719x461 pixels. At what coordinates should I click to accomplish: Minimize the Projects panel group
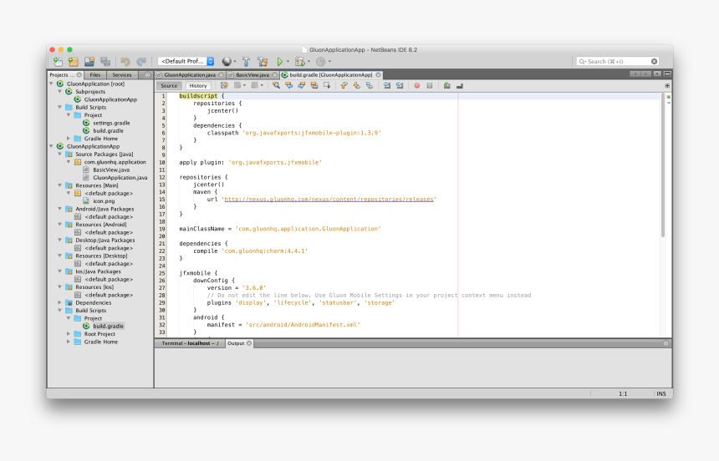coord(147,74)
